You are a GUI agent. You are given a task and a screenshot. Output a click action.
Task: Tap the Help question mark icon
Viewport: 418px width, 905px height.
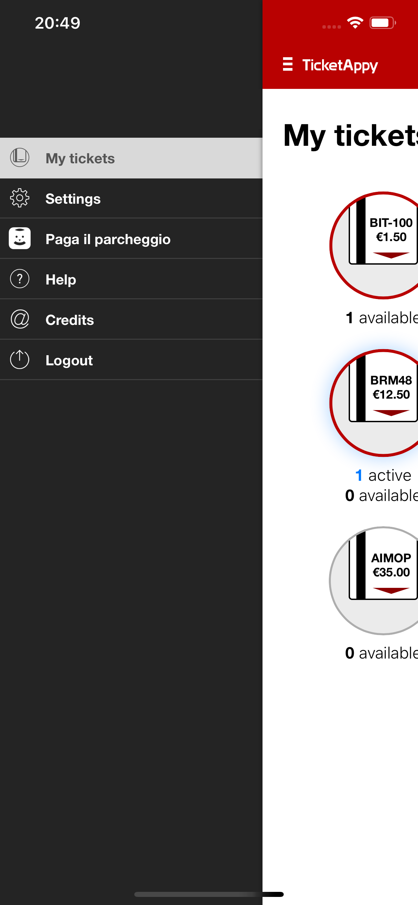pyautogui.click(x=20, y=279)
